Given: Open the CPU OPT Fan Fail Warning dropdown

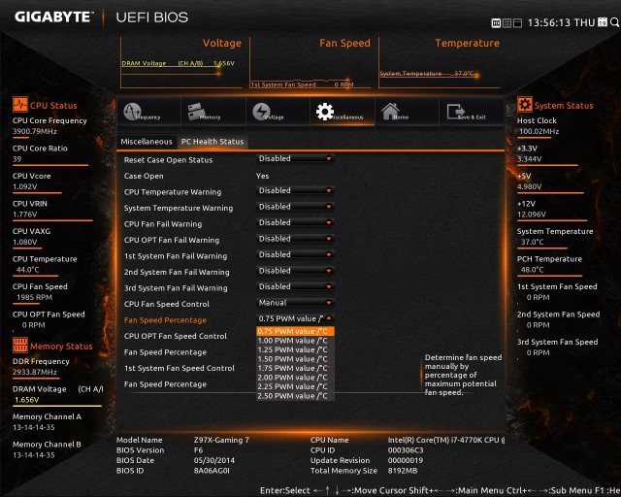Looking at the screenshot, I should coord(295,239).
